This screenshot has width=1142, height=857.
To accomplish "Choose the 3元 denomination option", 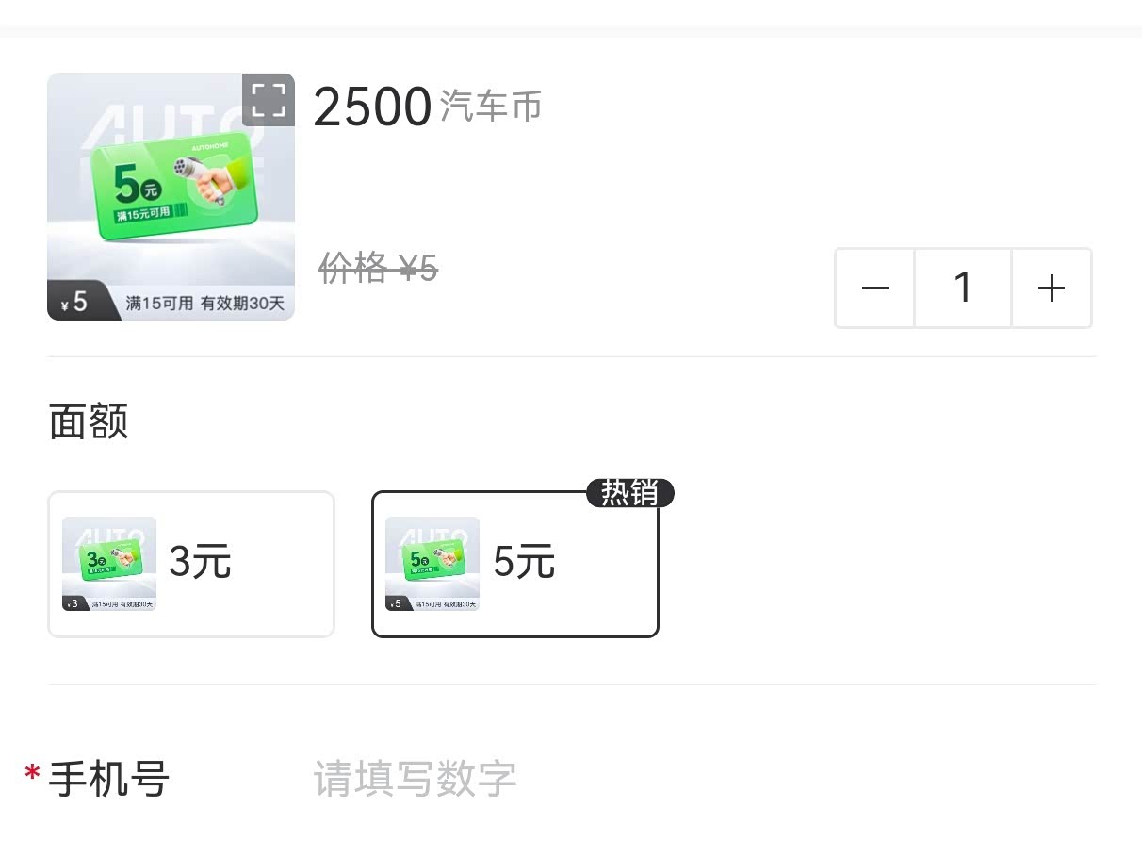I will (x=191, y=564).
